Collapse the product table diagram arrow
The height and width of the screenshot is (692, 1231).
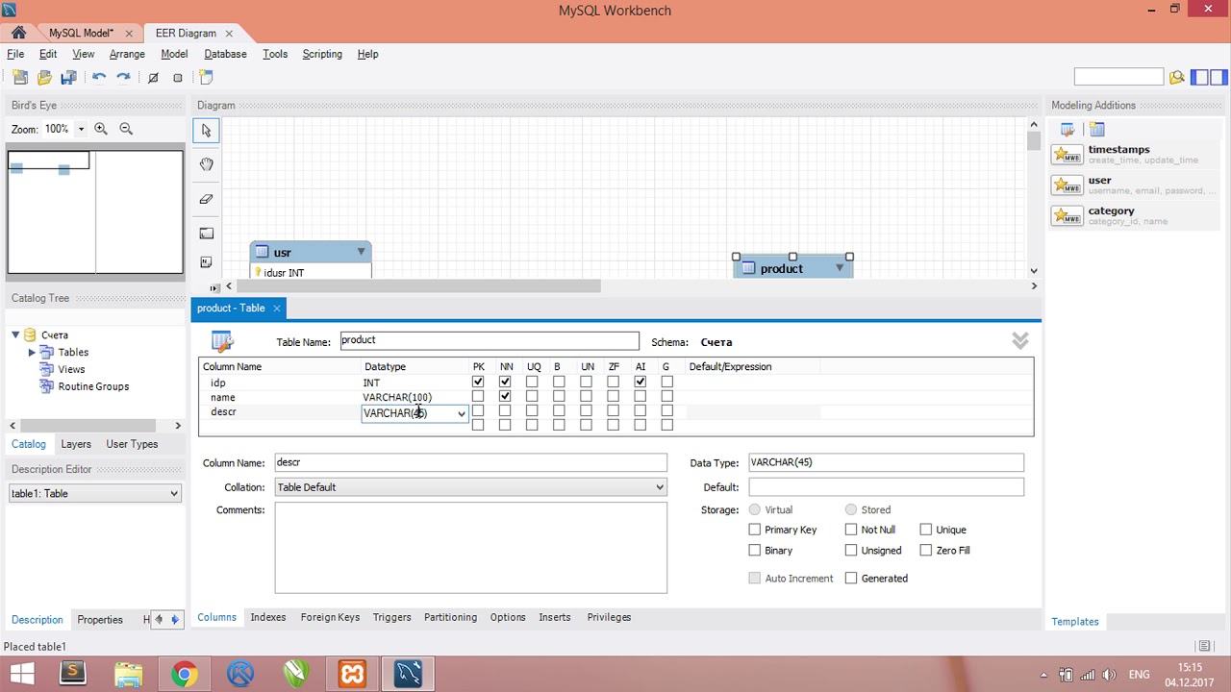click(x=840, y=268)
